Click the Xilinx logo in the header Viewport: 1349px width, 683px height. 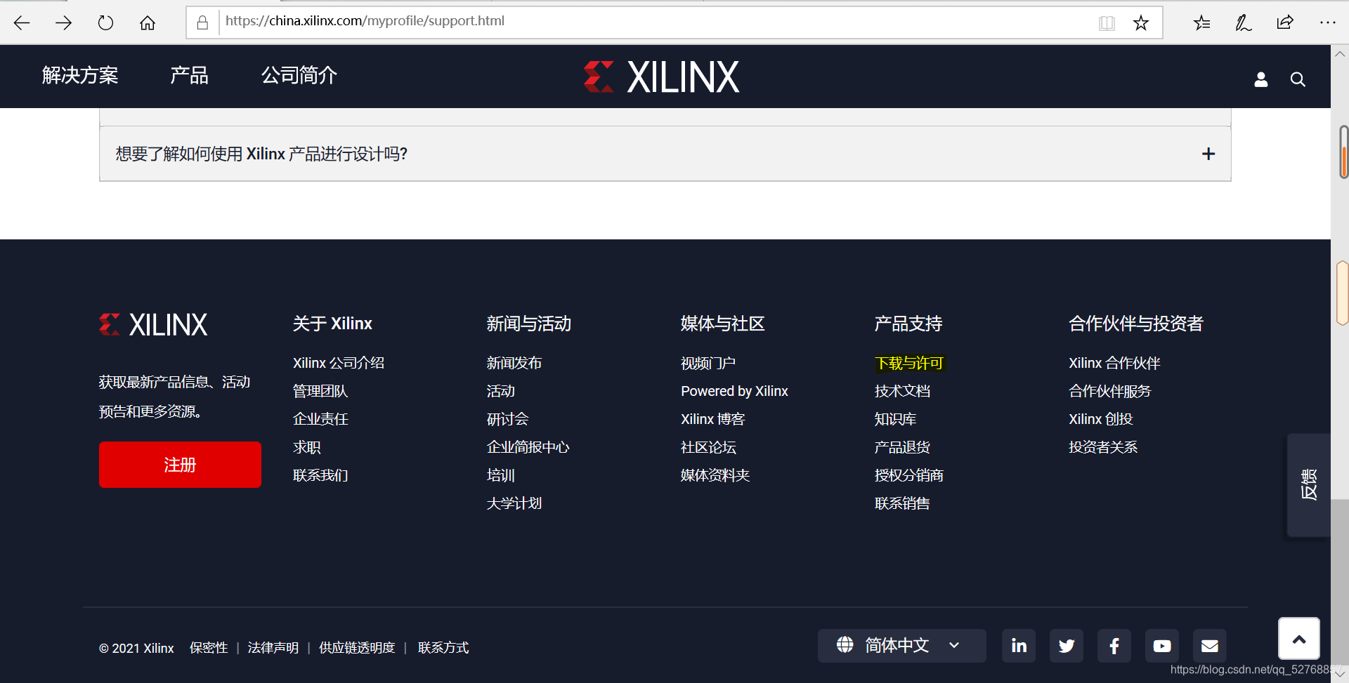661,77
